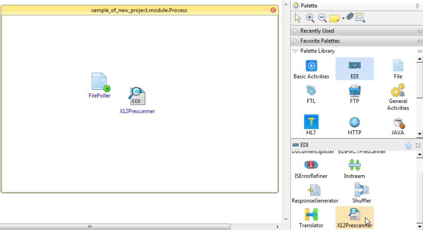Image resolution: width=423 pixels, height=230 pixels.
Task: Select the yellow Note tool
Action: (x=334, y=18)
